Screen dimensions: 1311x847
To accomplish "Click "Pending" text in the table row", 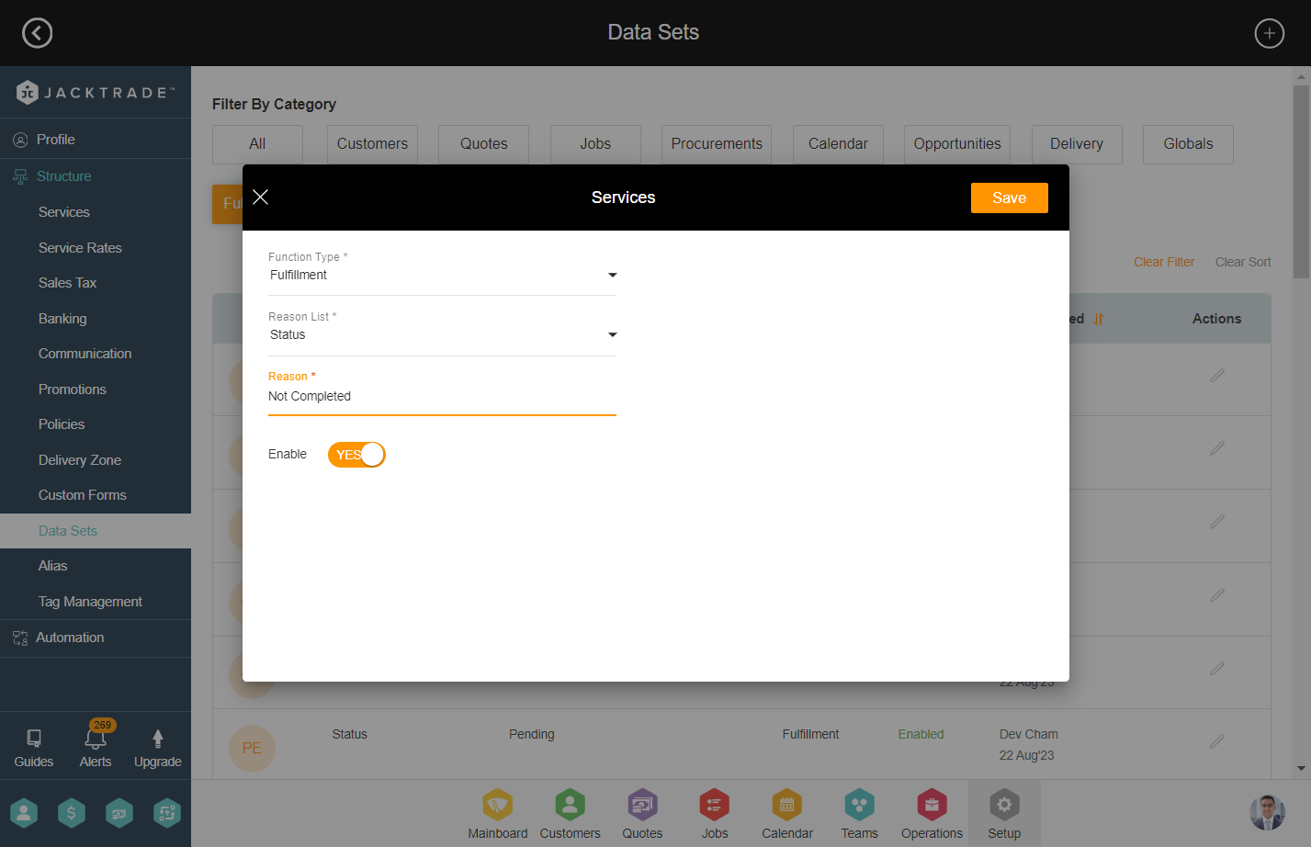I will click(x=532, y=734).
